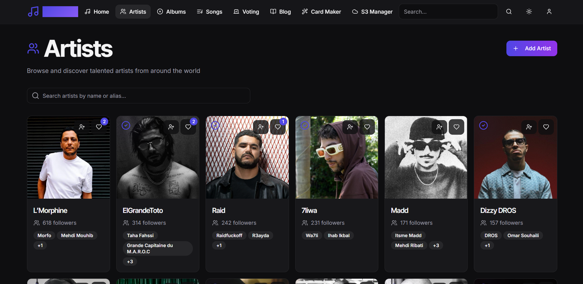Click the heart icon on Dizzy DROS
This screenshot has height=284, width=583.
pyautogui.click(x=546, y=127)
